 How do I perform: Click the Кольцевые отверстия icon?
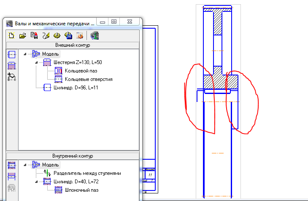[59, 79]
